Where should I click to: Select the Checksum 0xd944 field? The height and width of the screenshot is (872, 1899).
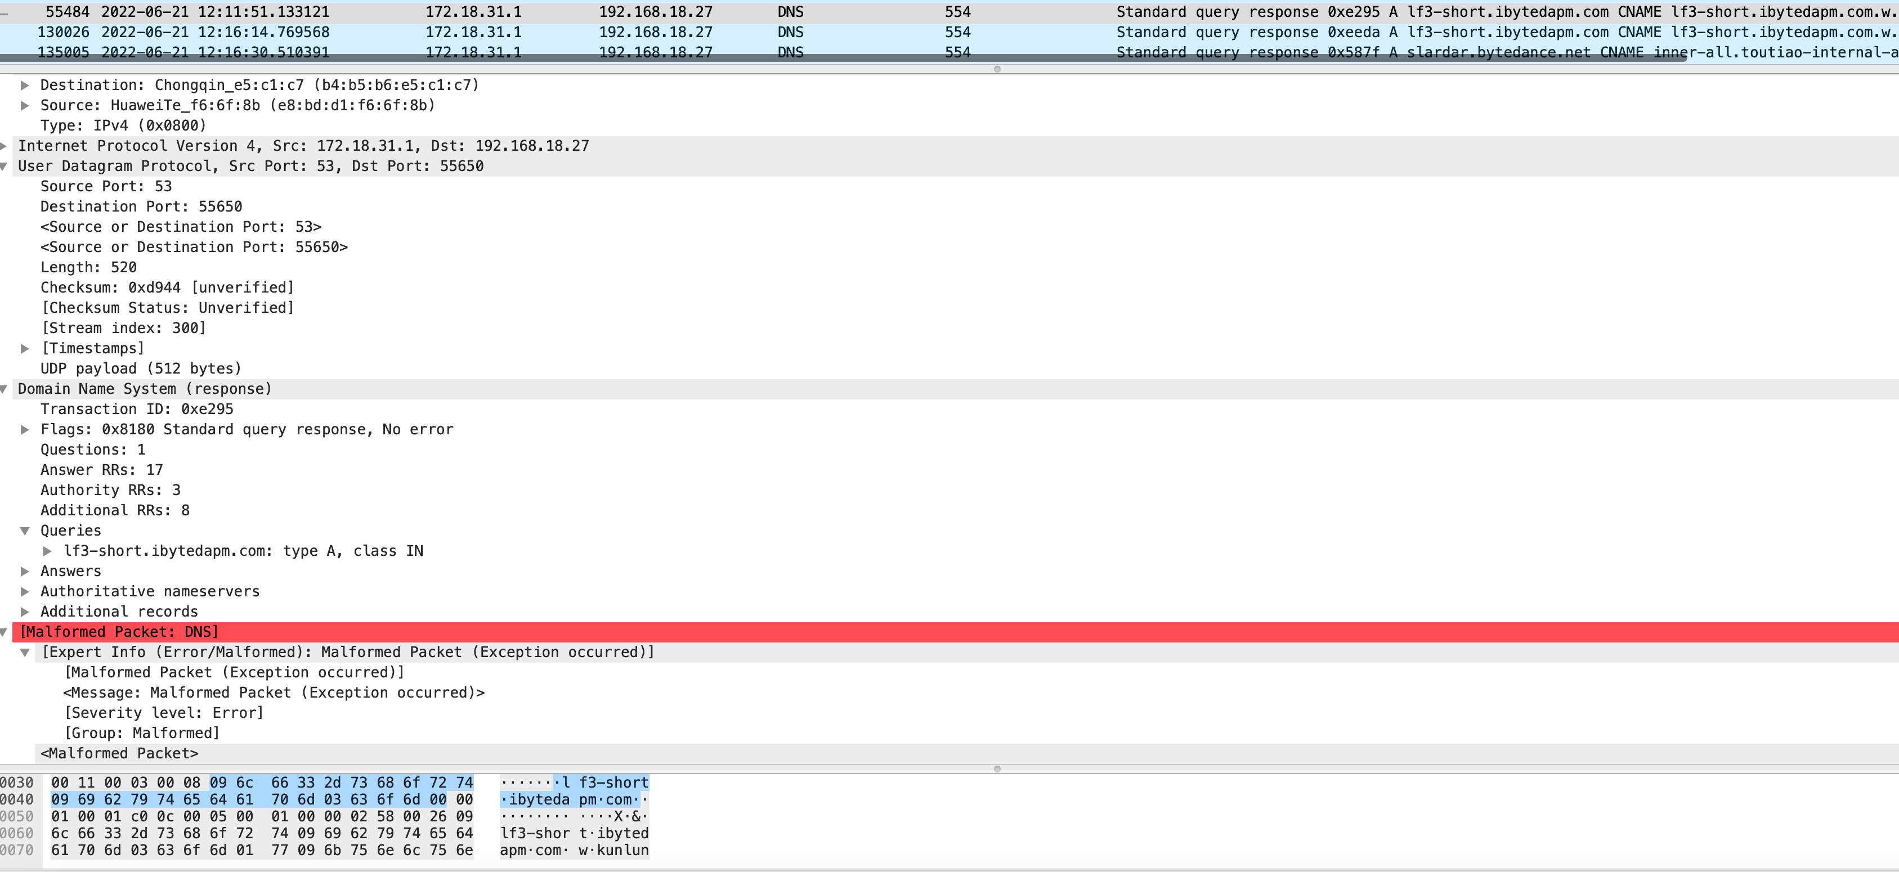pos(167,287)
